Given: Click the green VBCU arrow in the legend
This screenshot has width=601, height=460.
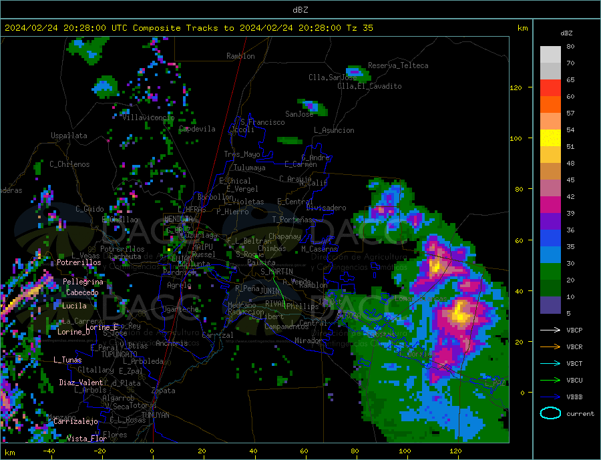Looking at the screenshot, I should click(x=550, y=381).
